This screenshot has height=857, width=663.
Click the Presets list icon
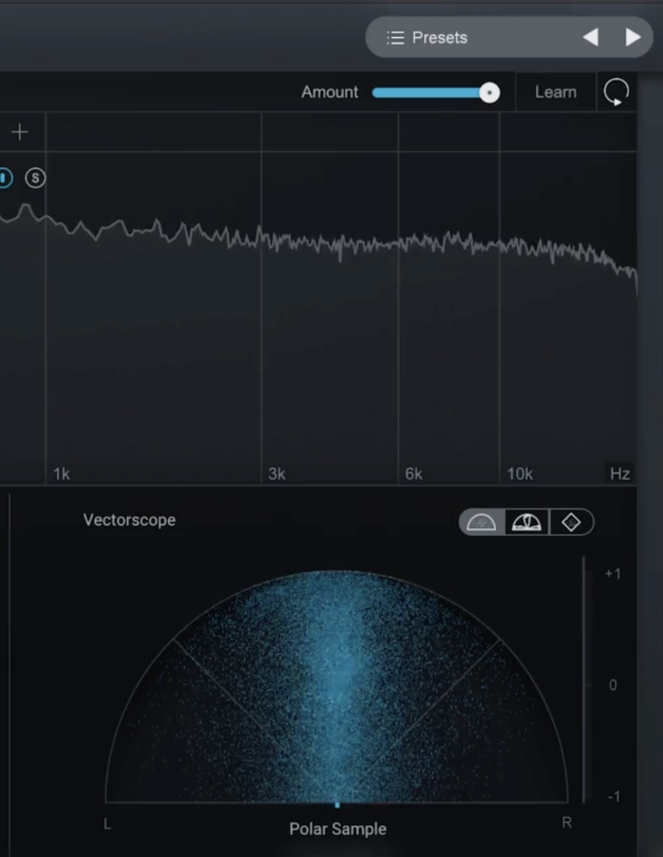[396, 37]
